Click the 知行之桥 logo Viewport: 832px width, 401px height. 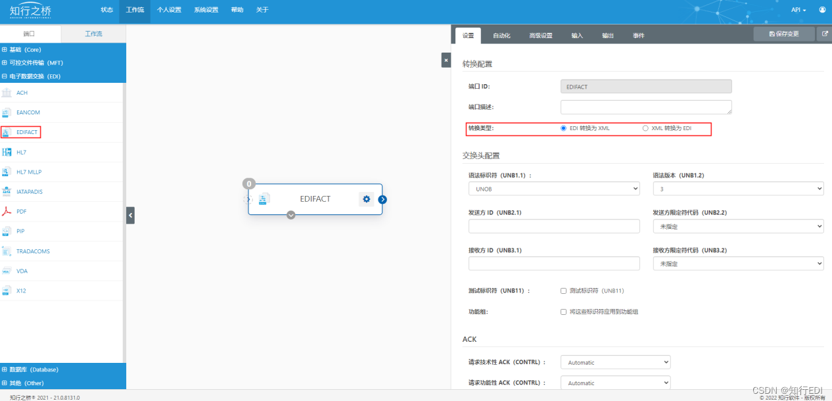tap(30, 11)
